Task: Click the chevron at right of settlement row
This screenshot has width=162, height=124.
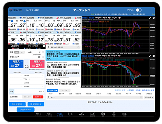Action: (x=43, y=91)
